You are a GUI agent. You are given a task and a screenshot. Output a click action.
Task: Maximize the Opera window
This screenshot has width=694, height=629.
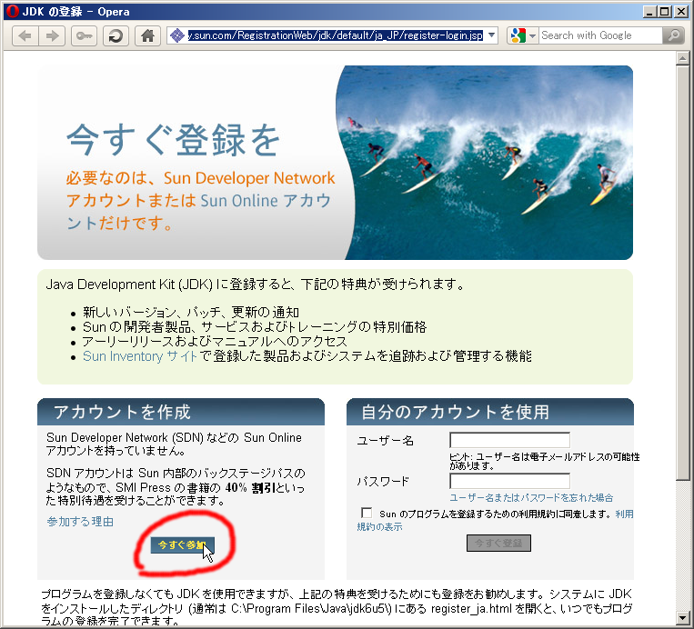click(665, 12)
